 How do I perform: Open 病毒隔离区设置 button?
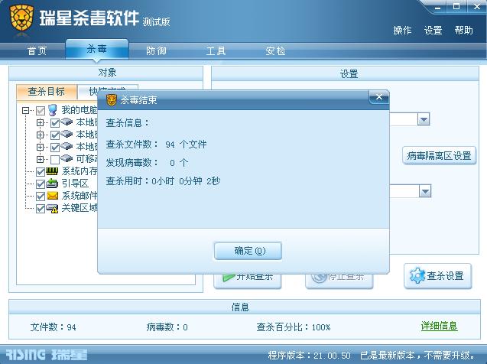coord(439,155)
